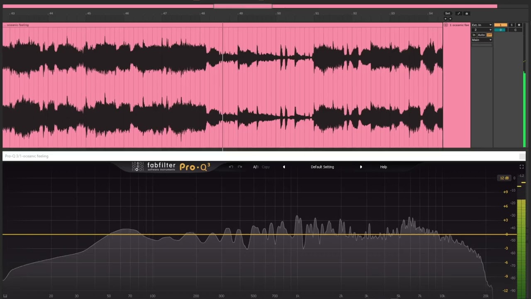Screen dimensions: 531x299
Task: Undo last change in Pro-Q 3
Action: point(231,167)
